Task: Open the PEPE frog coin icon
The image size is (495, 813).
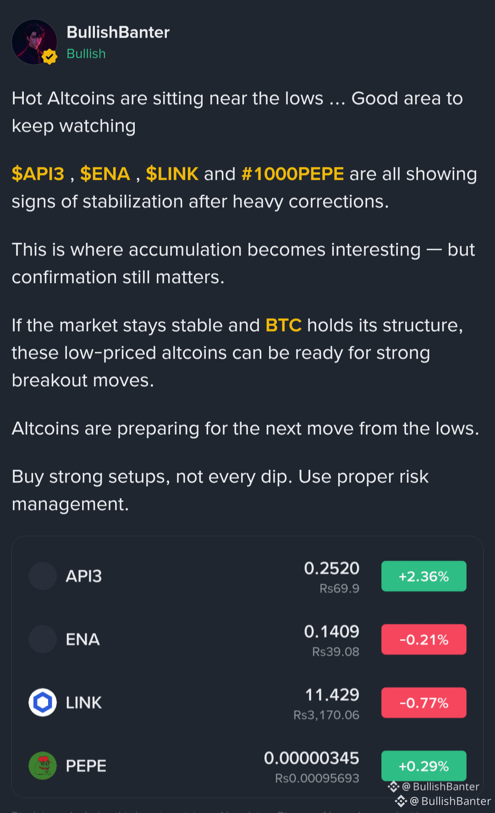Action: click(x=43, y=766)
